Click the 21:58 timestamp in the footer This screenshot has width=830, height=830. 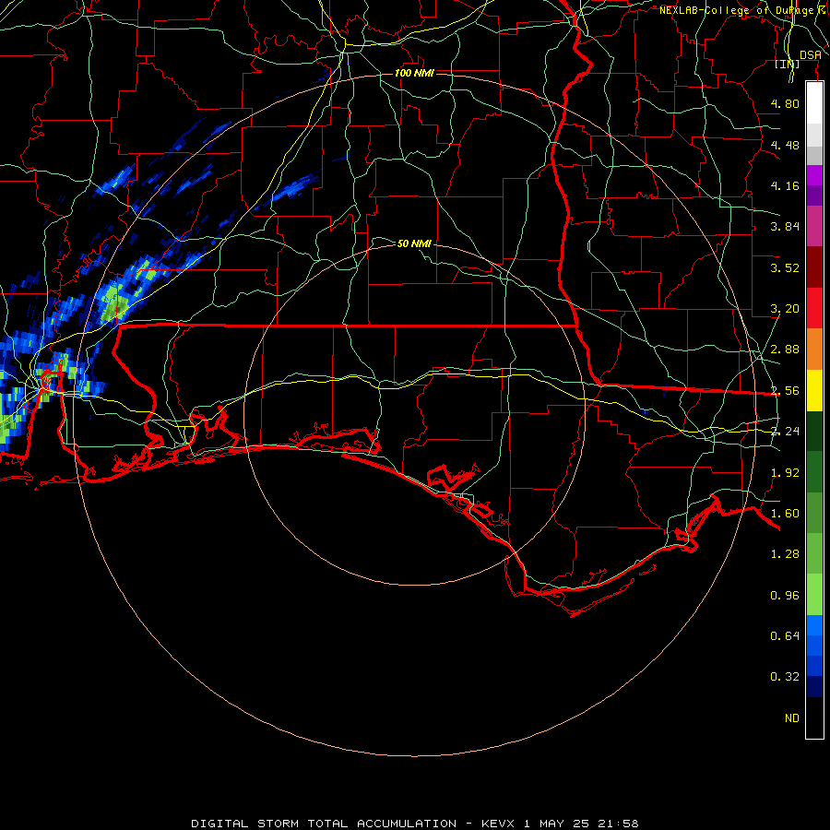(619, 824)
